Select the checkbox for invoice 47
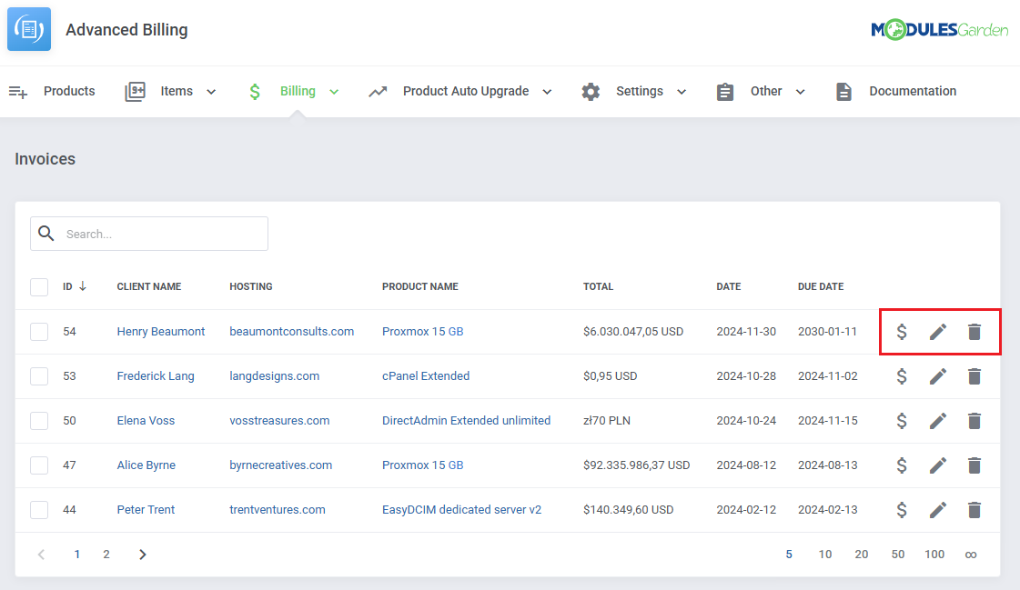 coord(39,465)
